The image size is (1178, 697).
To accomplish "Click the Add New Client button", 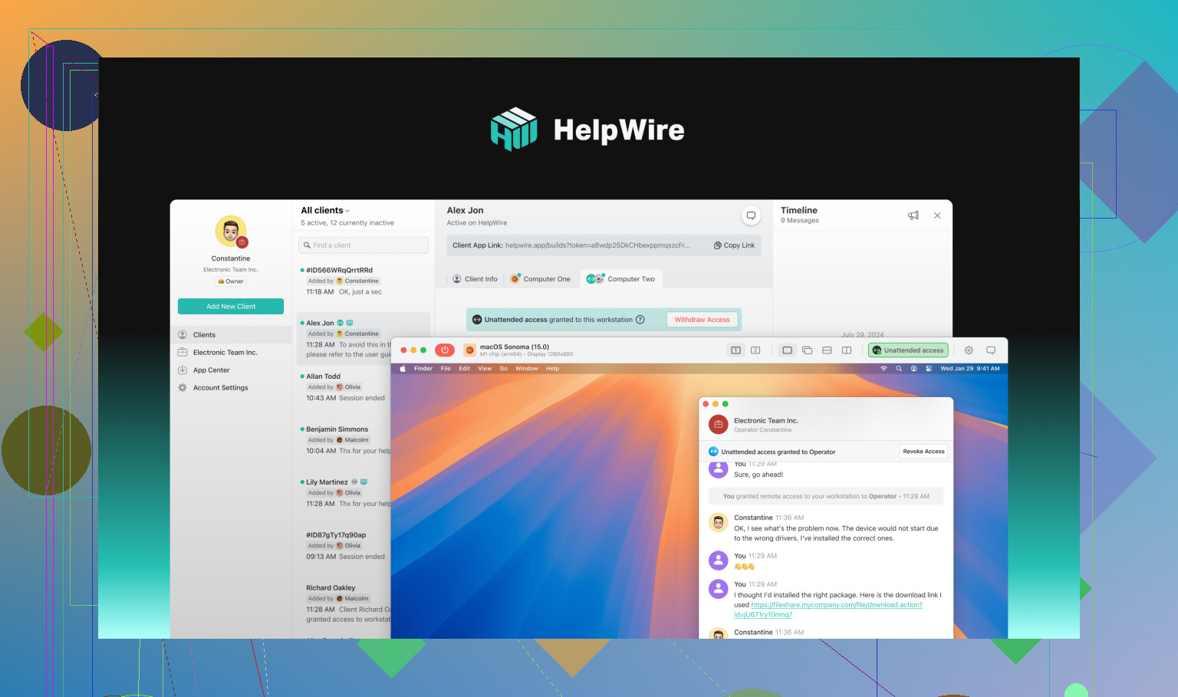I will pos(231,307).
